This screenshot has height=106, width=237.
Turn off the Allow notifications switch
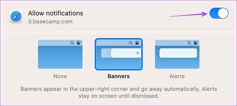coord(219,13)
